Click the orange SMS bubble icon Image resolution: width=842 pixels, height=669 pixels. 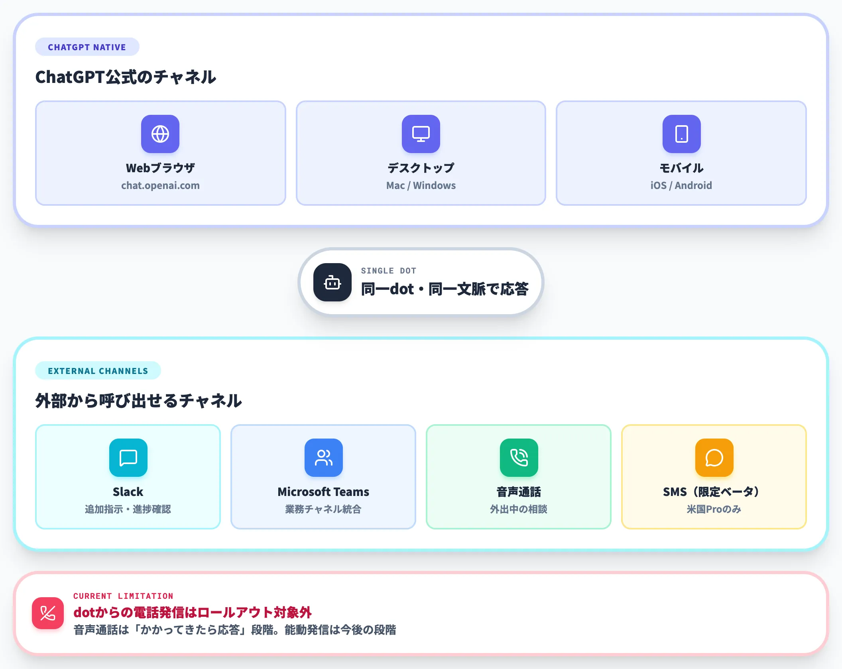tap(714, 458)
